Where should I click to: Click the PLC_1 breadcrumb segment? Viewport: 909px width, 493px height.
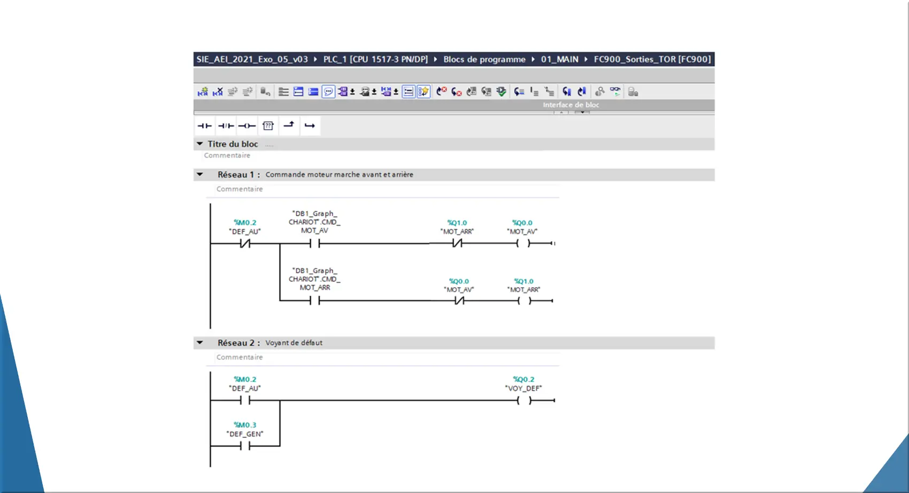[x=375, y=59]
